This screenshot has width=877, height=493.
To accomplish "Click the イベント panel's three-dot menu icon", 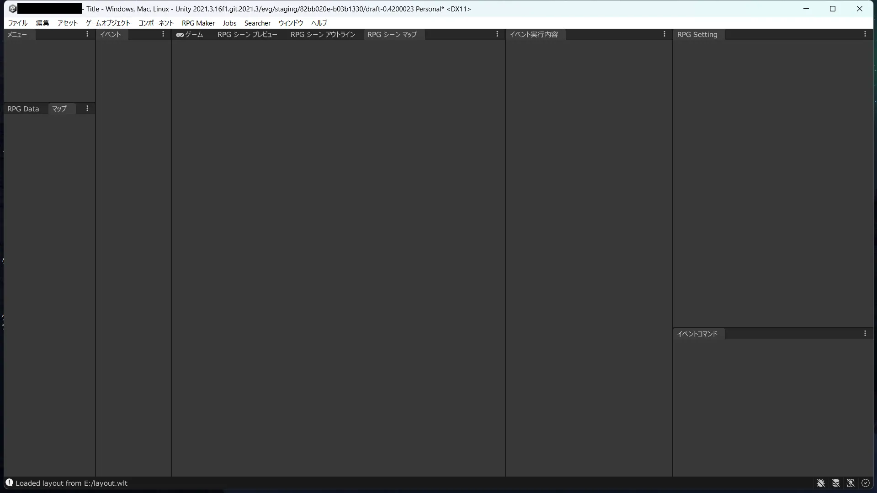I will pos(163,34).
